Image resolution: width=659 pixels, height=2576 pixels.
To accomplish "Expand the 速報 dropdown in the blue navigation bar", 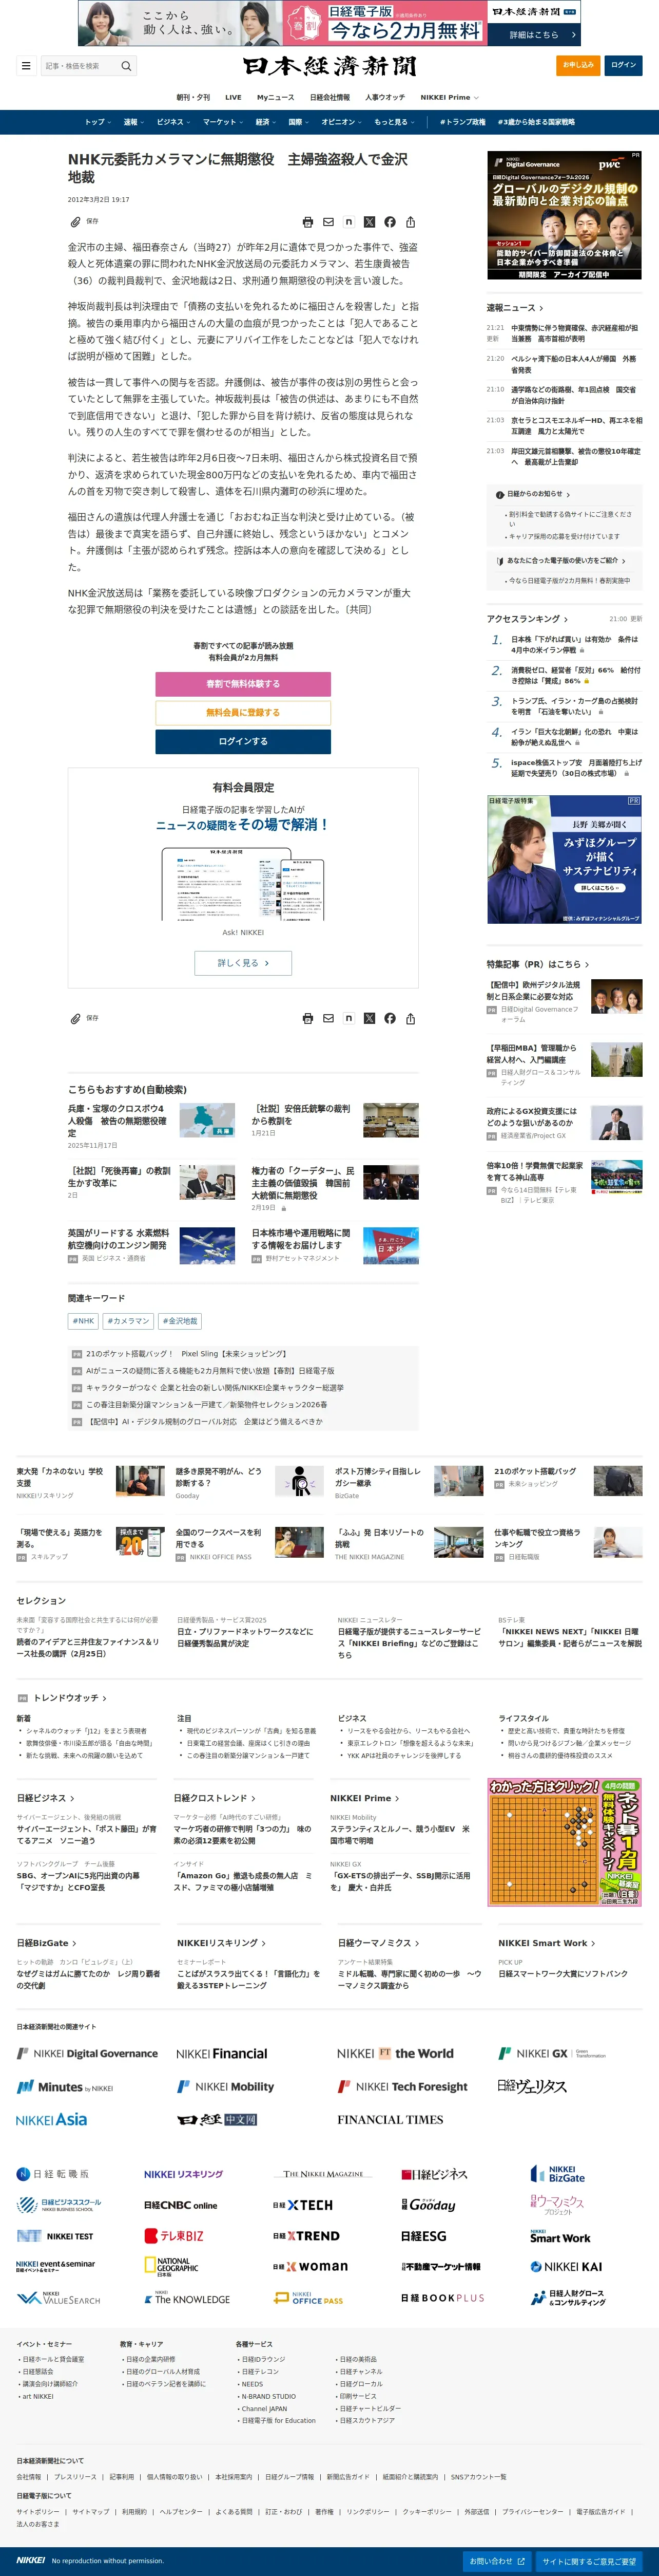I will click(x=134, y=122).
